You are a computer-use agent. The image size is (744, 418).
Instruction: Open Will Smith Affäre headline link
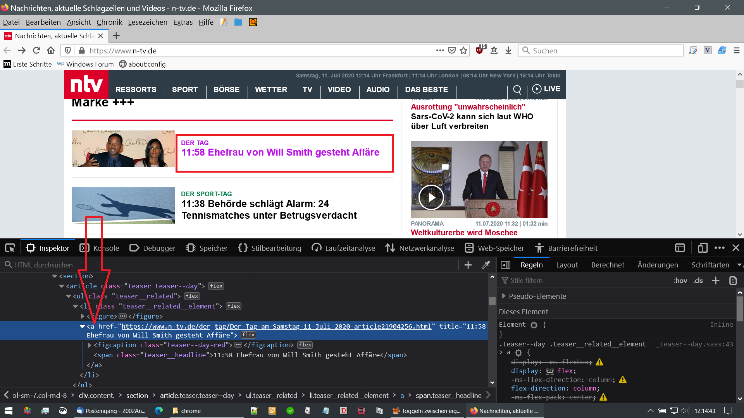pyautogui.click(x=280, y=152)
